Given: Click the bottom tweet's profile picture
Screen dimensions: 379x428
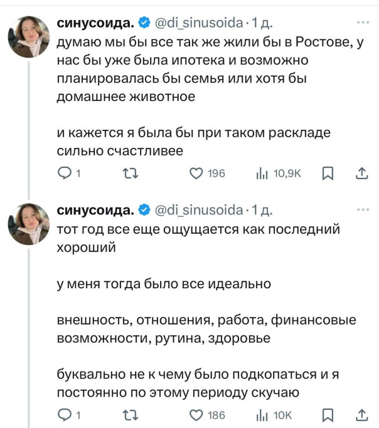Looking at the screenshot, I should tap(29, 224).
